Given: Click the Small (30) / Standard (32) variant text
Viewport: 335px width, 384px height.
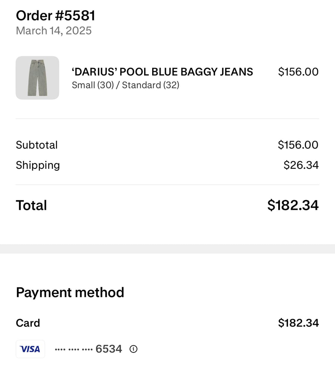Looking at the screenshot, I should 125,85.
